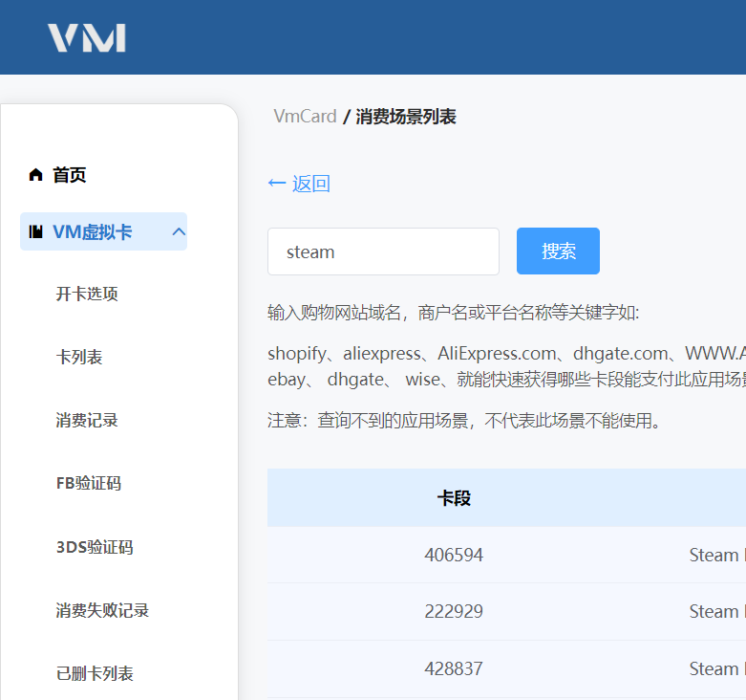Image resolution: width=746 pixels, height=700 pixels.
Task: Open 3DS验证码 sidebar item
Action: (95, 547)
